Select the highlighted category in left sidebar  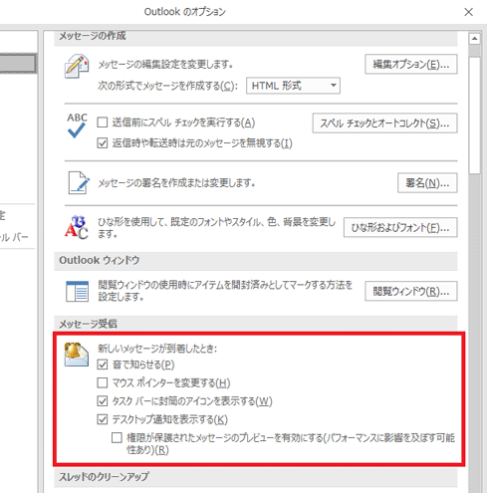pos(18,64)
